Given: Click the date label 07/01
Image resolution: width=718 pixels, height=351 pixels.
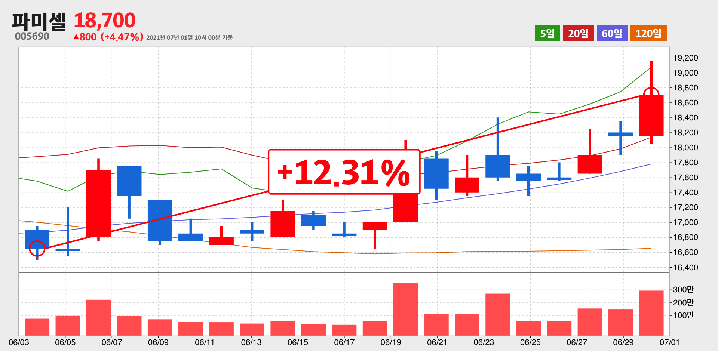Looking at the screenshot, I should tap(669, 342).
